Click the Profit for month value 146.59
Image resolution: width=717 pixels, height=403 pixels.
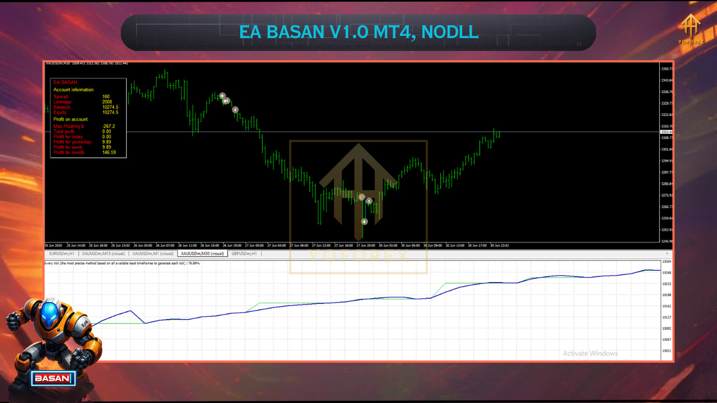tap(109, 152)
